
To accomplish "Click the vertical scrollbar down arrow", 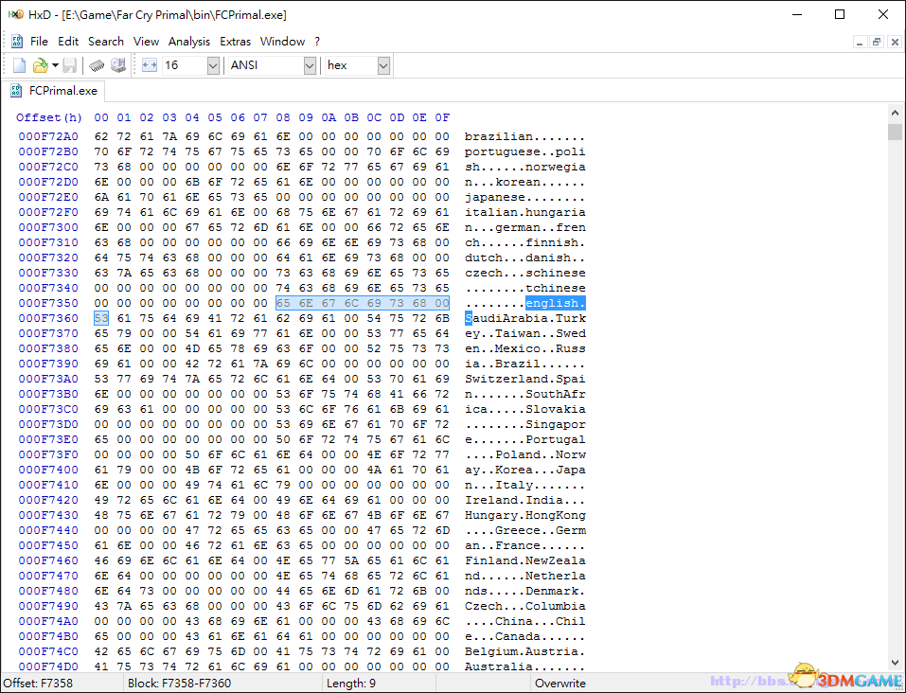I will coord(896,663).
